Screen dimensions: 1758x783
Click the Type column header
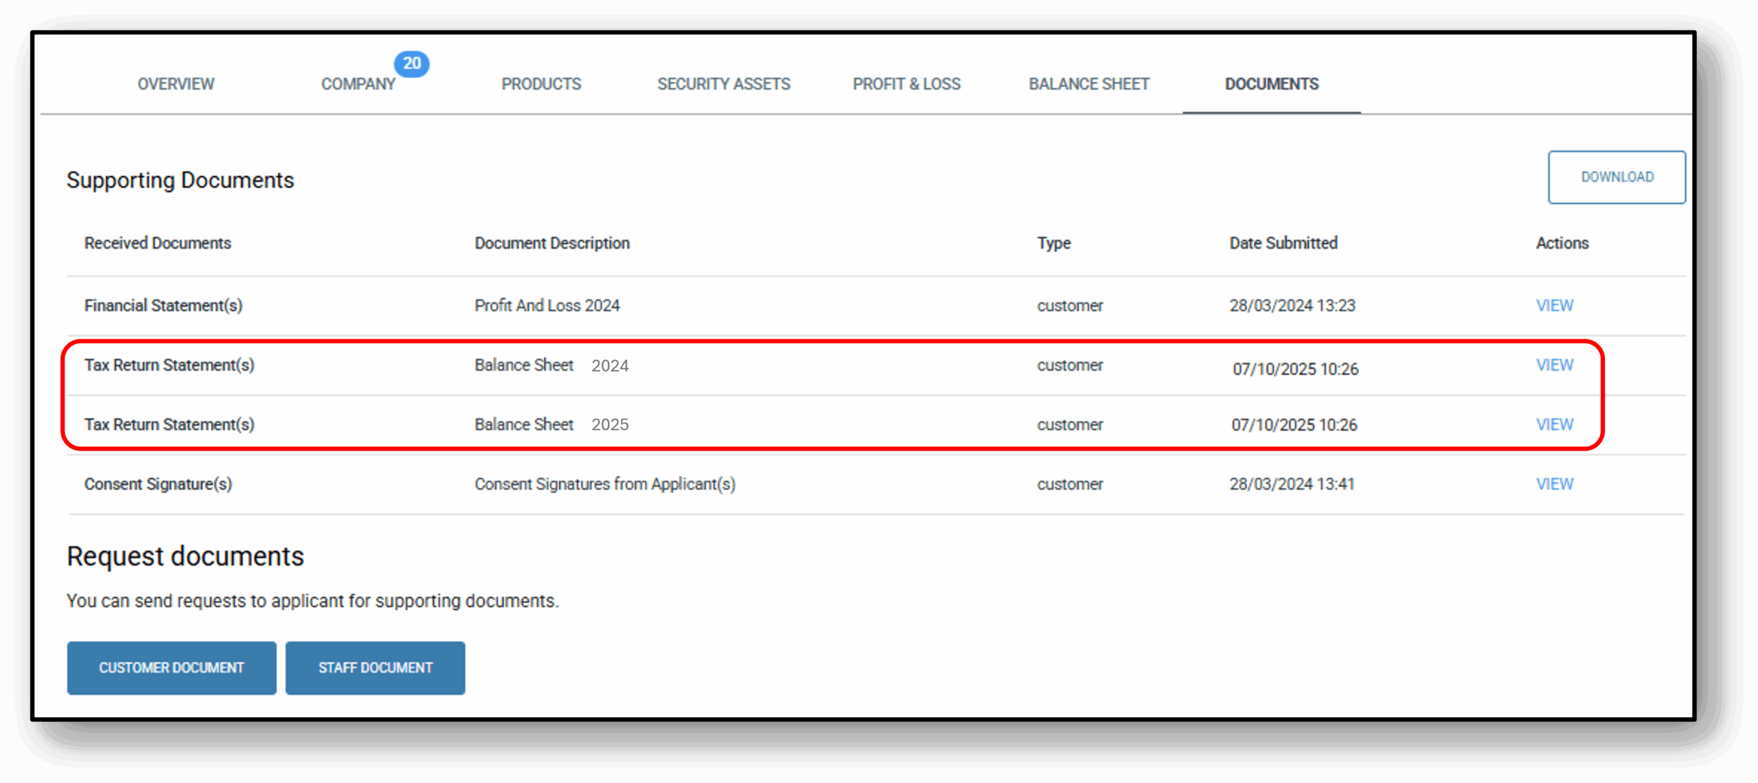coord(1053,243)
